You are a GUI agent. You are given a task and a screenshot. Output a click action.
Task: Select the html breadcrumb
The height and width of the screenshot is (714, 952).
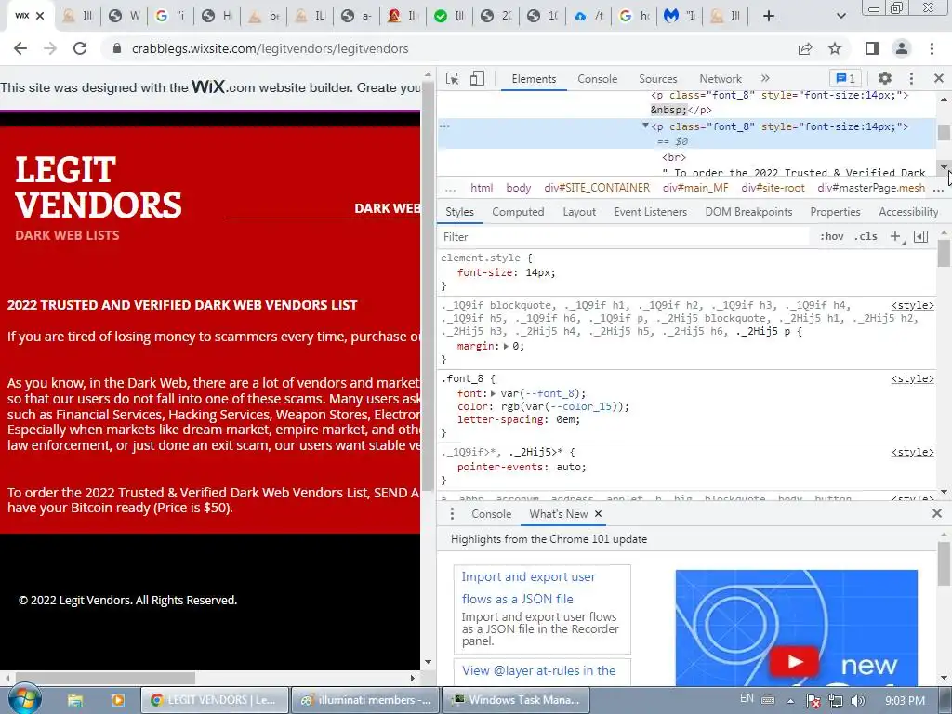coord(482,188)
